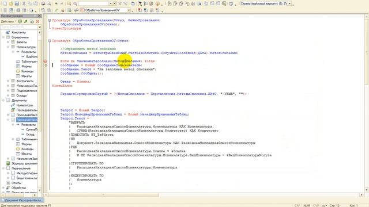Open the search field history dropdown arrow
369x207 pixels.
(111, 4)
